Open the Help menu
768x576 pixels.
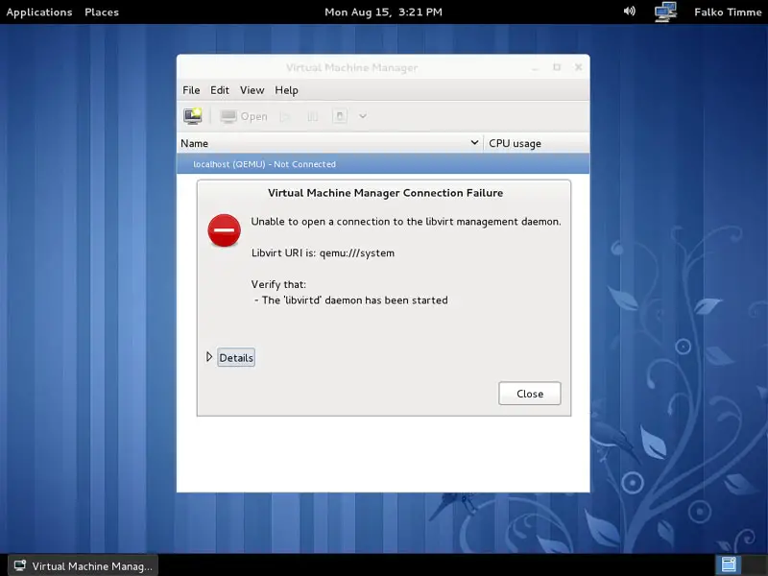(x=286, y=90)
